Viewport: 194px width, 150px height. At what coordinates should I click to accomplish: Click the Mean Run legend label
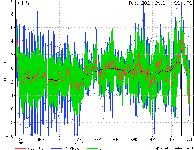coord(36,148)
